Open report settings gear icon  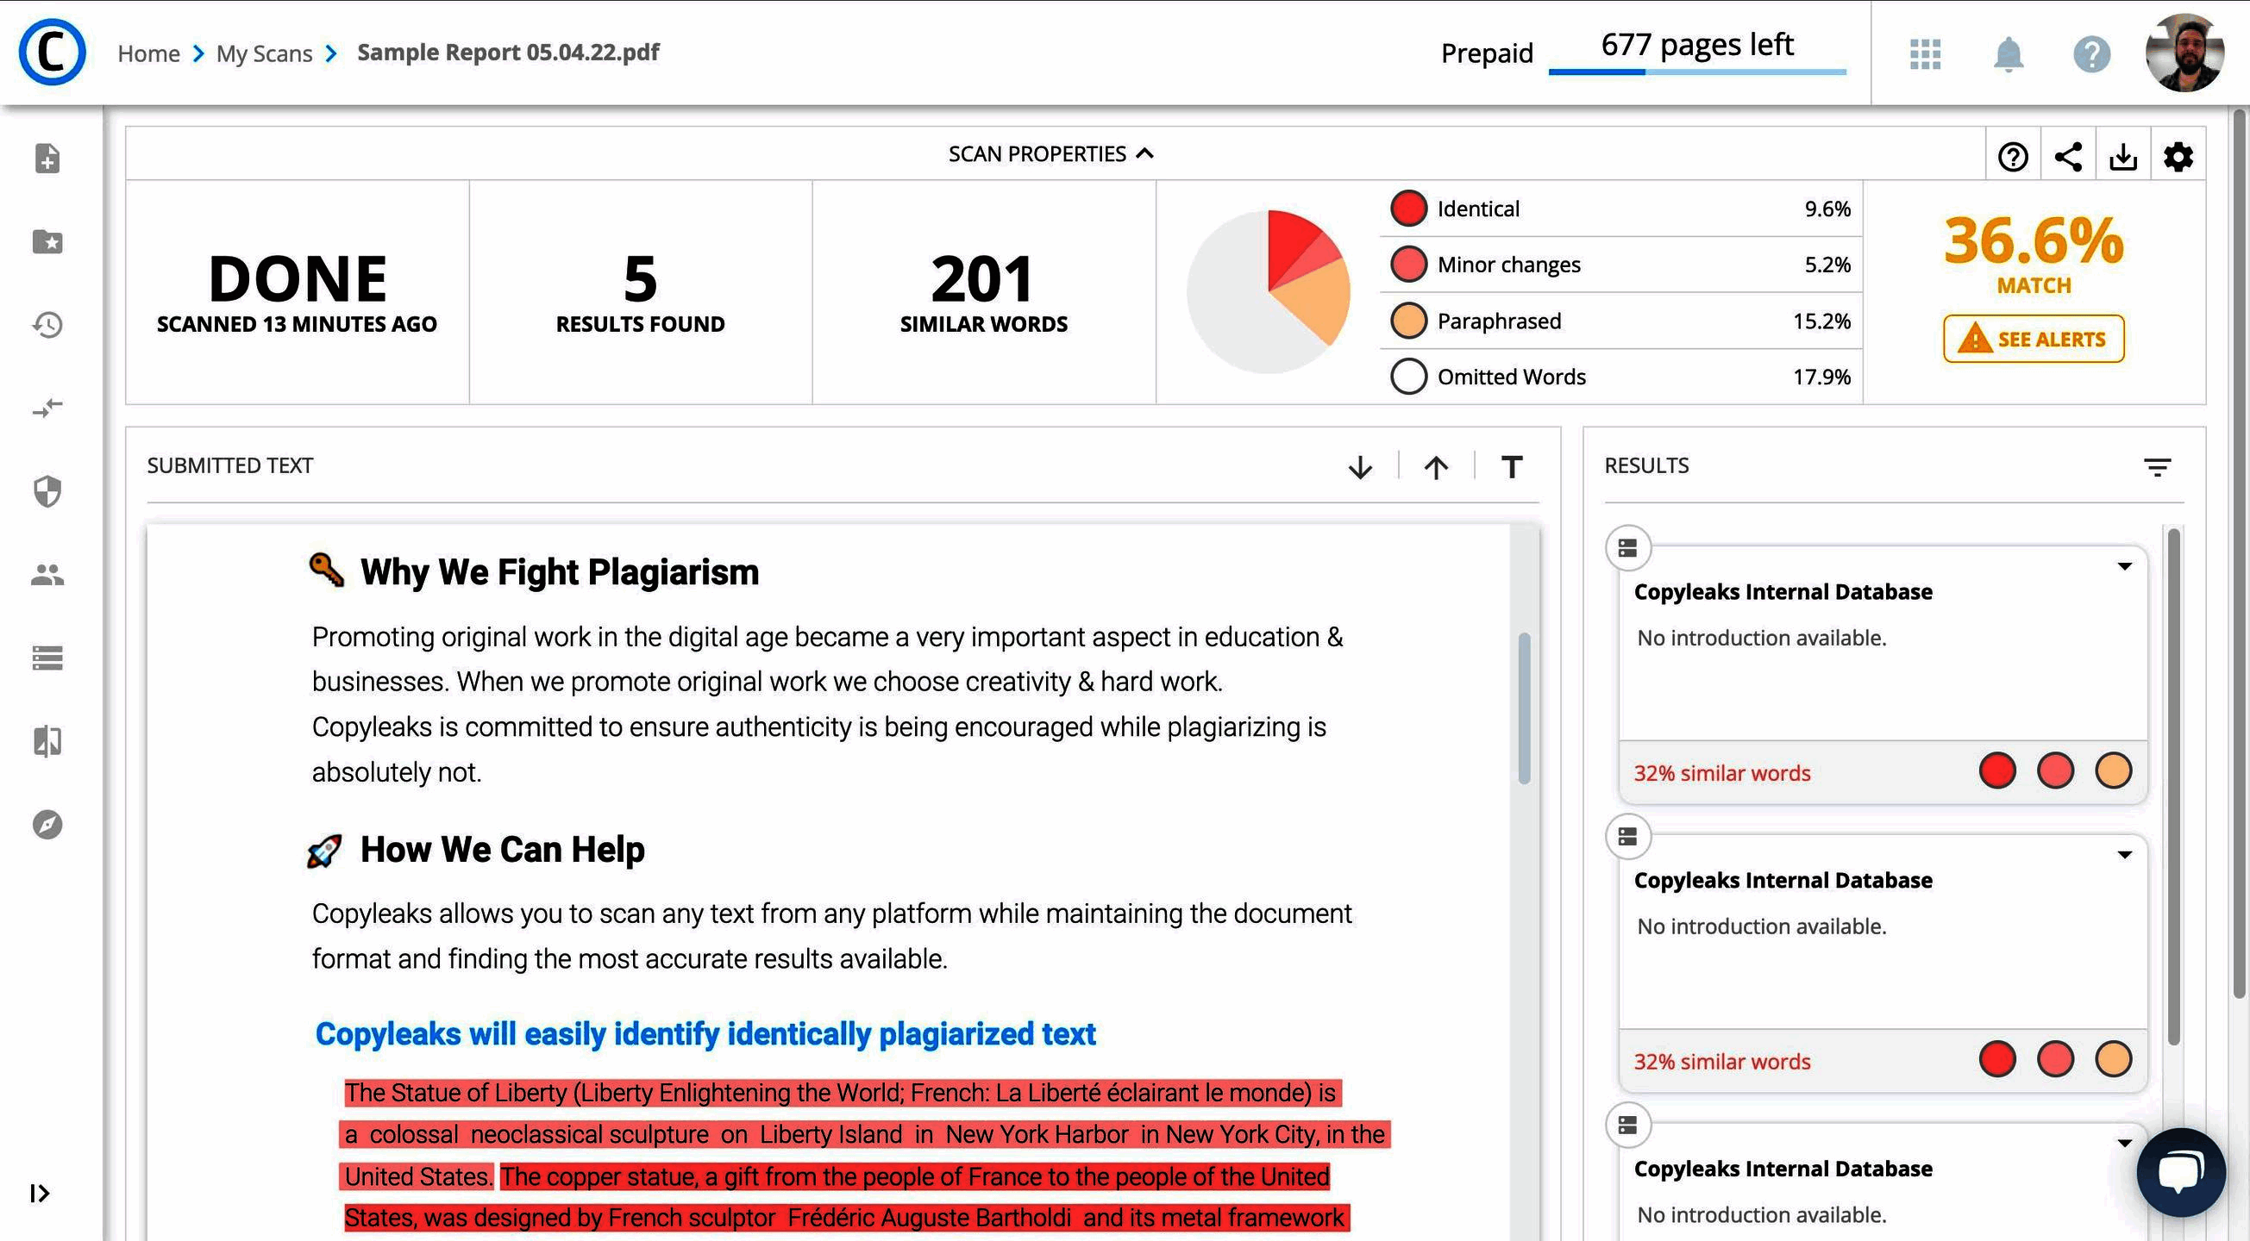click(2178, 156)
